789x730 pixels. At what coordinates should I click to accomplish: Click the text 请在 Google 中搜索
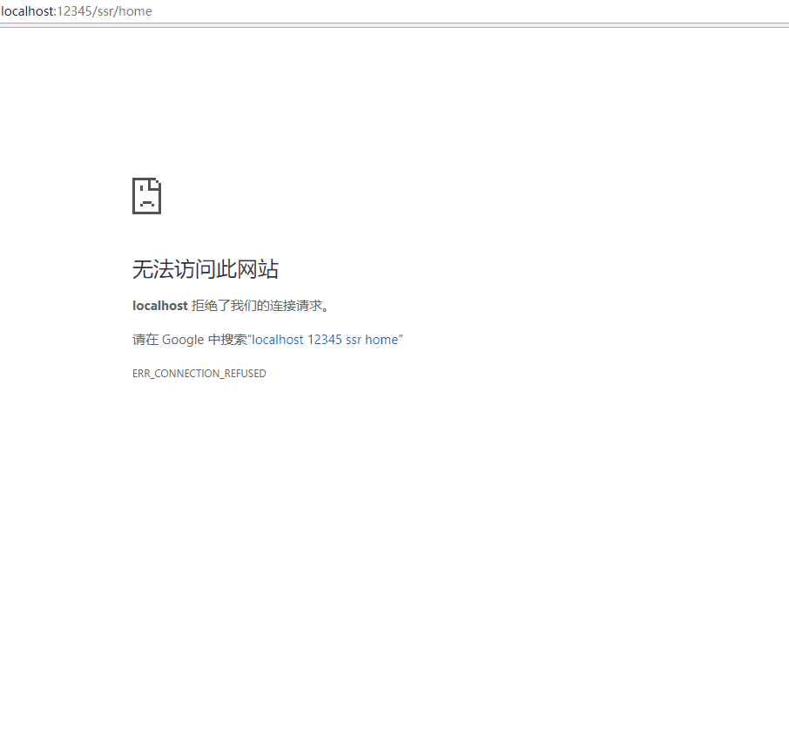[x=190, y=340]
